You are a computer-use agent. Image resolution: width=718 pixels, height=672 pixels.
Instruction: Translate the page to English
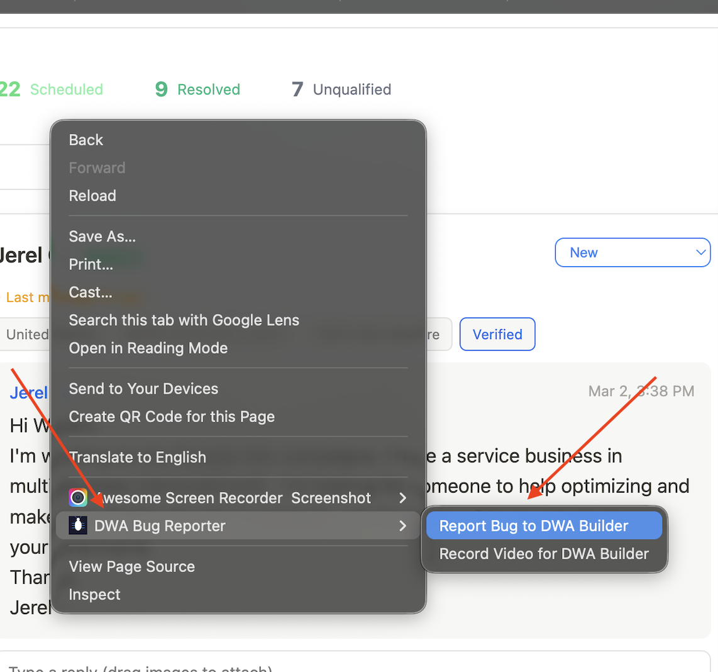pos(138,457)
